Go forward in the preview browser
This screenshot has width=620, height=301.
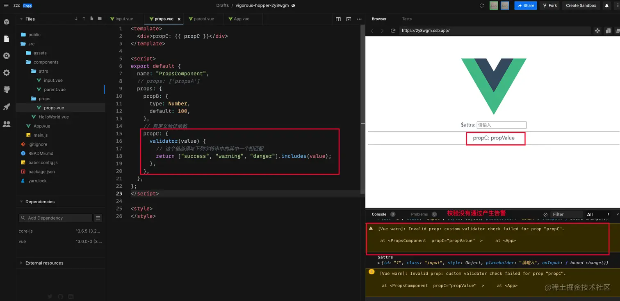pos(382,31)
